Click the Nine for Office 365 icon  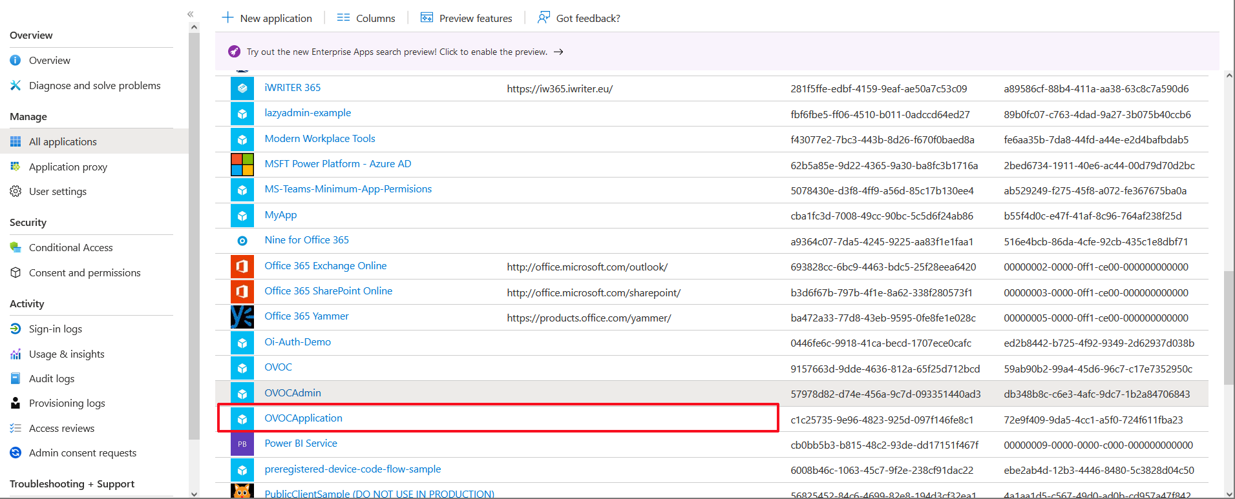(x=242, y=241)
